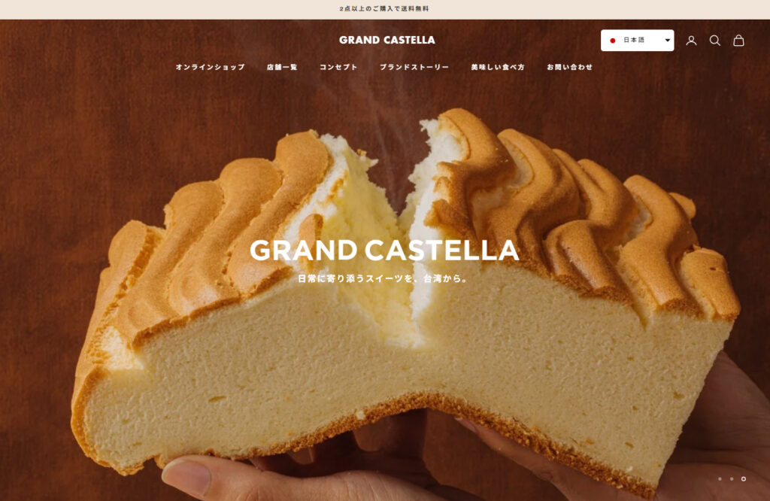
Task: Open the account login icon
Action: point(691,41)
